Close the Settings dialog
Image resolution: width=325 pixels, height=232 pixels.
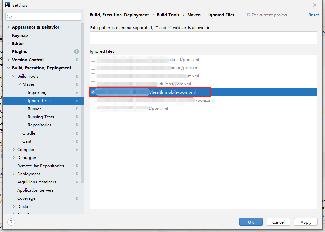click(x=315, y=5)
